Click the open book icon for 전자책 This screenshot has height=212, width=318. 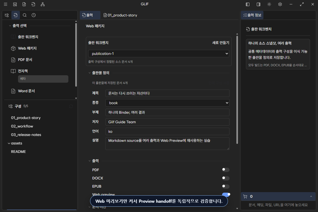coord(13,71)
